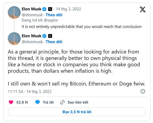Click 'Đọc 3,5 N trả lời' button
This screenshot has height=123, width=153.
coord(77,112)
